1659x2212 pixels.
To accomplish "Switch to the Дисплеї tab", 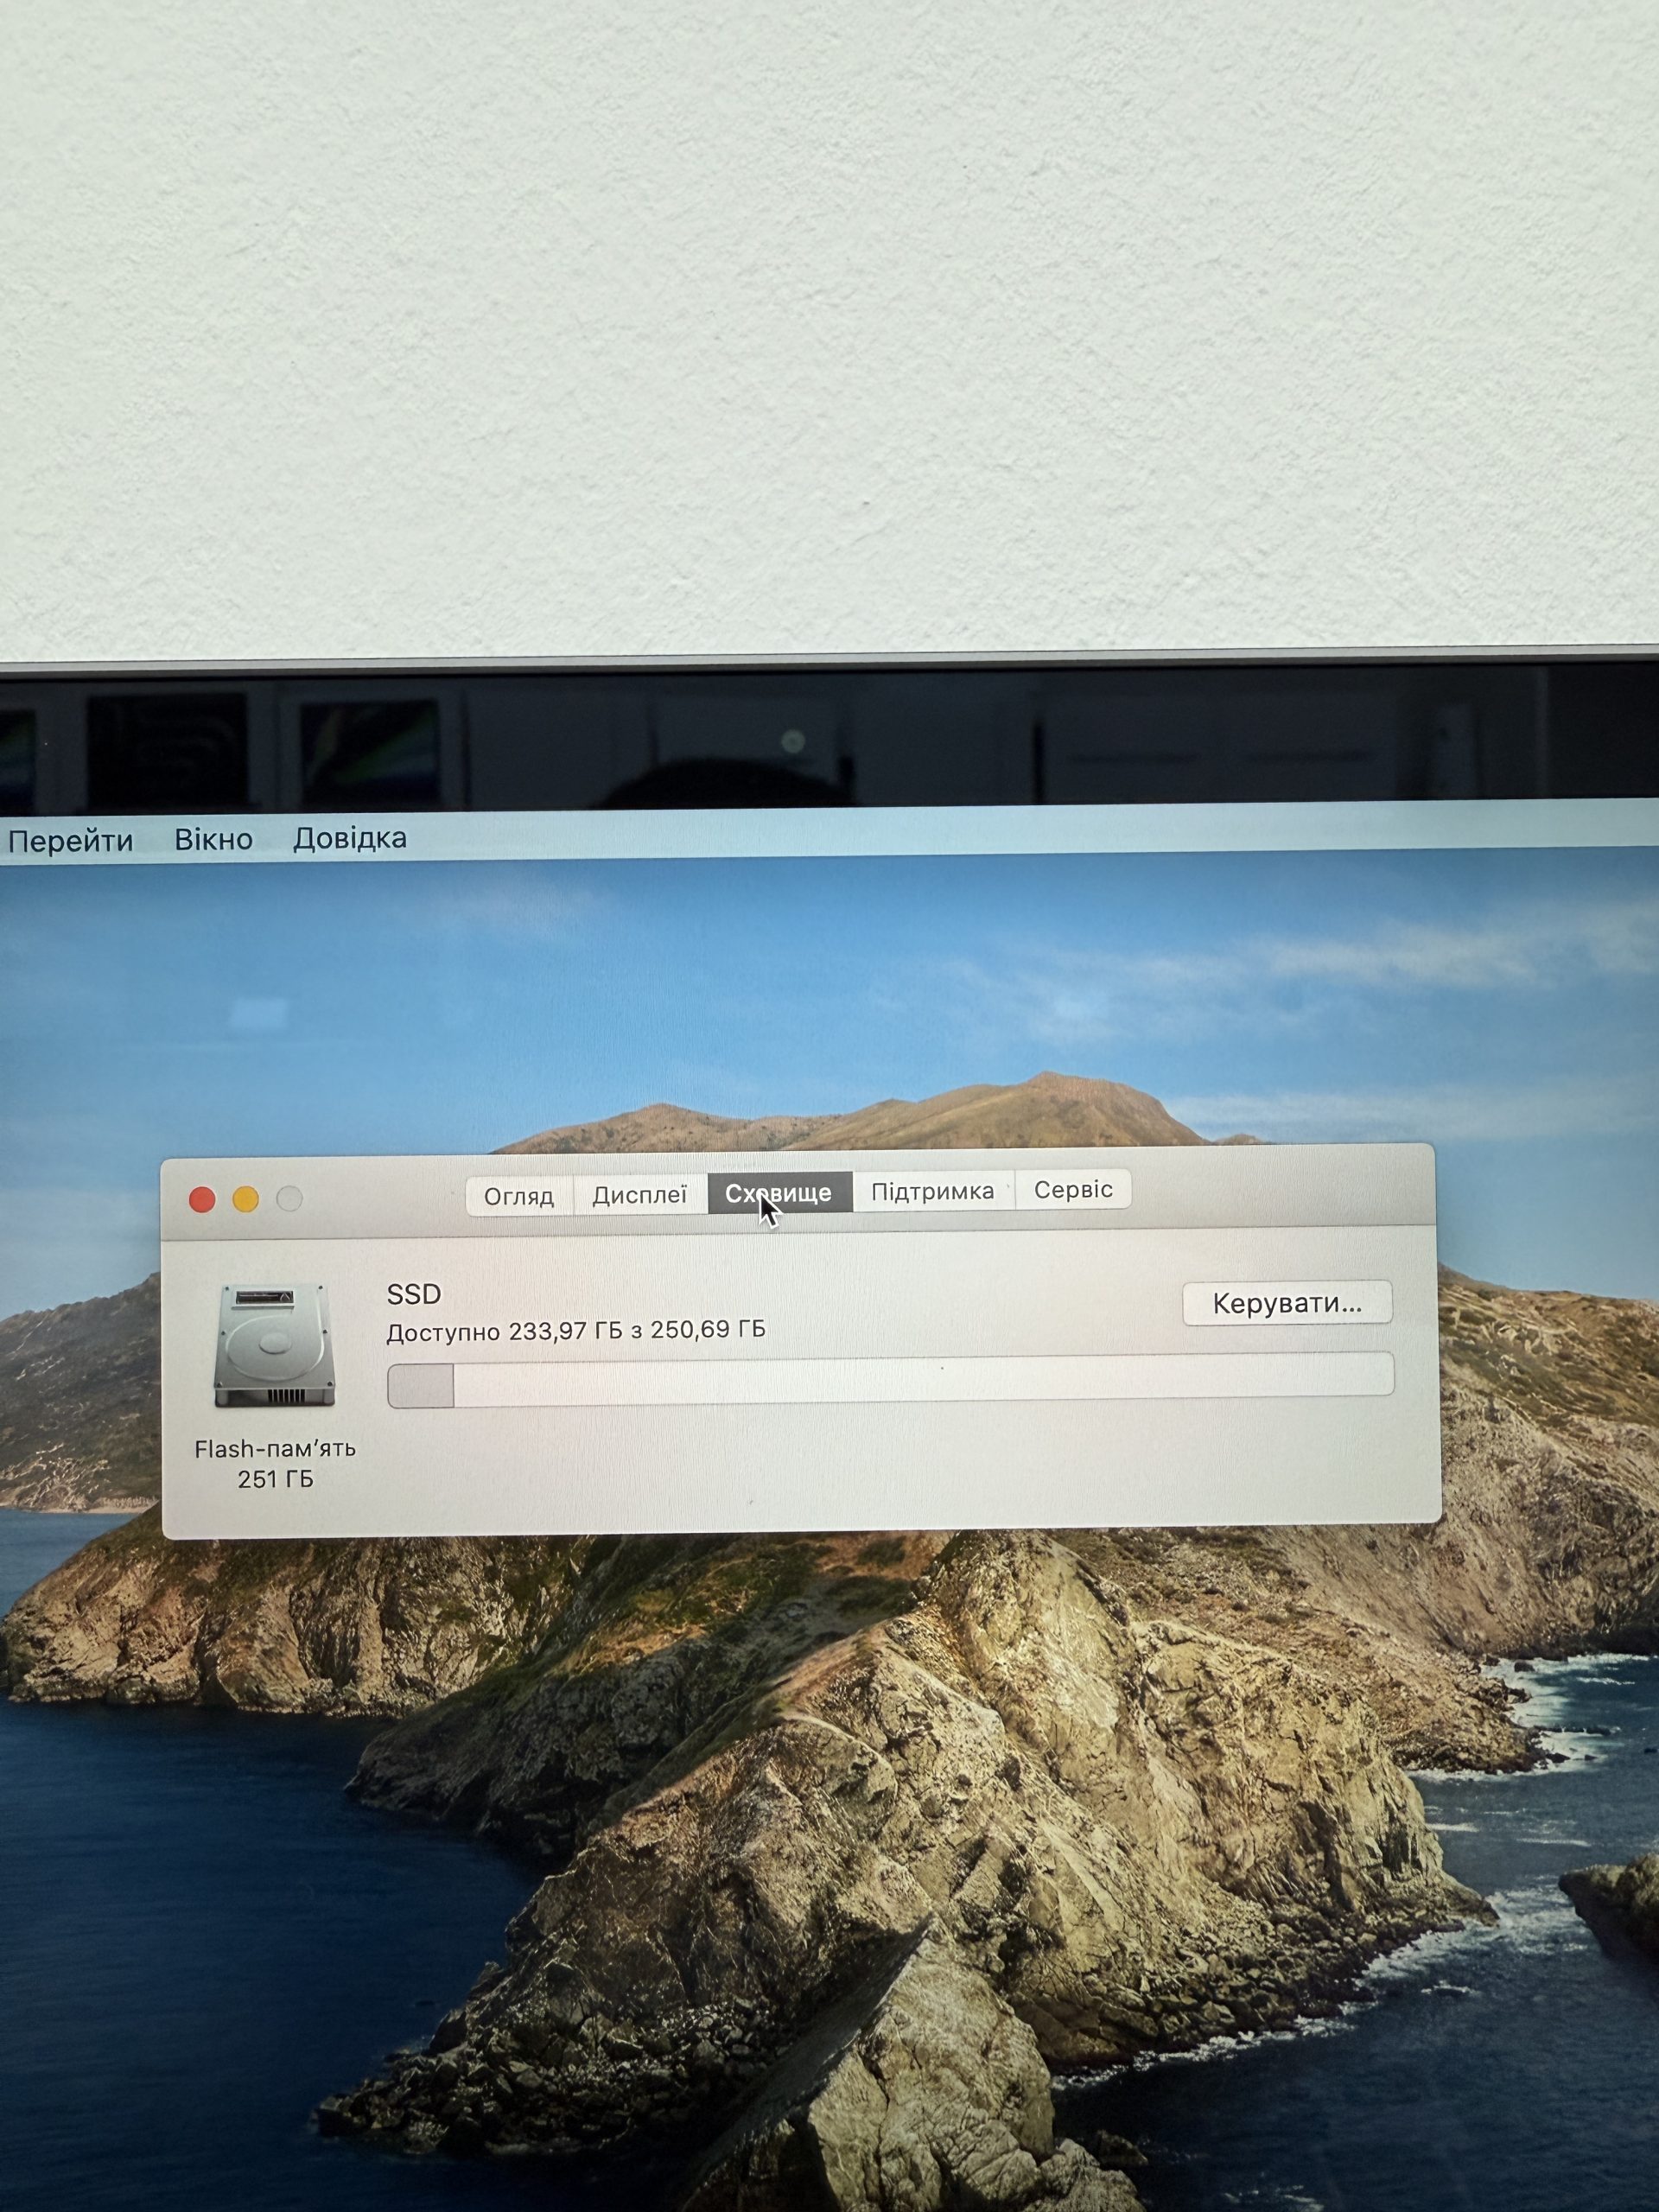I will tap(640, 1195).
